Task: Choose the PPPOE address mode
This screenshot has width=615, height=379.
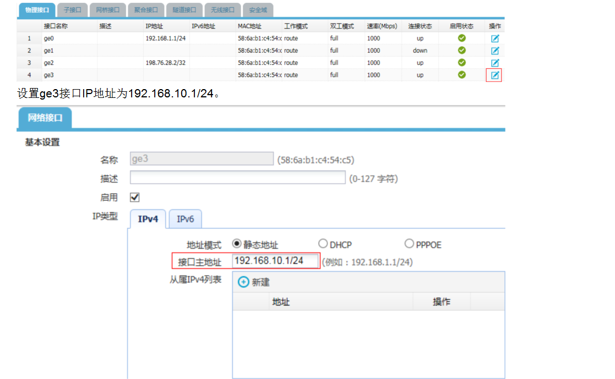Action: click(409, 244)
